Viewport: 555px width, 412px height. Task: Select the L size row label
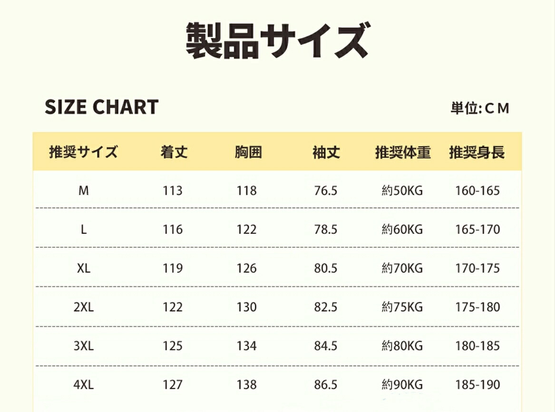[x=84, y=230]
